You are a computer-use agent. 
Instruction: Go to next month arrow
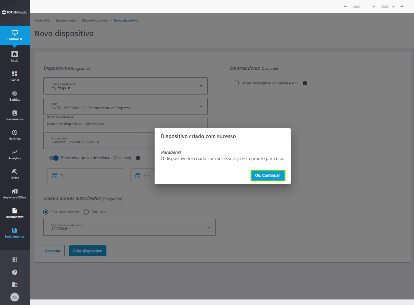402,7
